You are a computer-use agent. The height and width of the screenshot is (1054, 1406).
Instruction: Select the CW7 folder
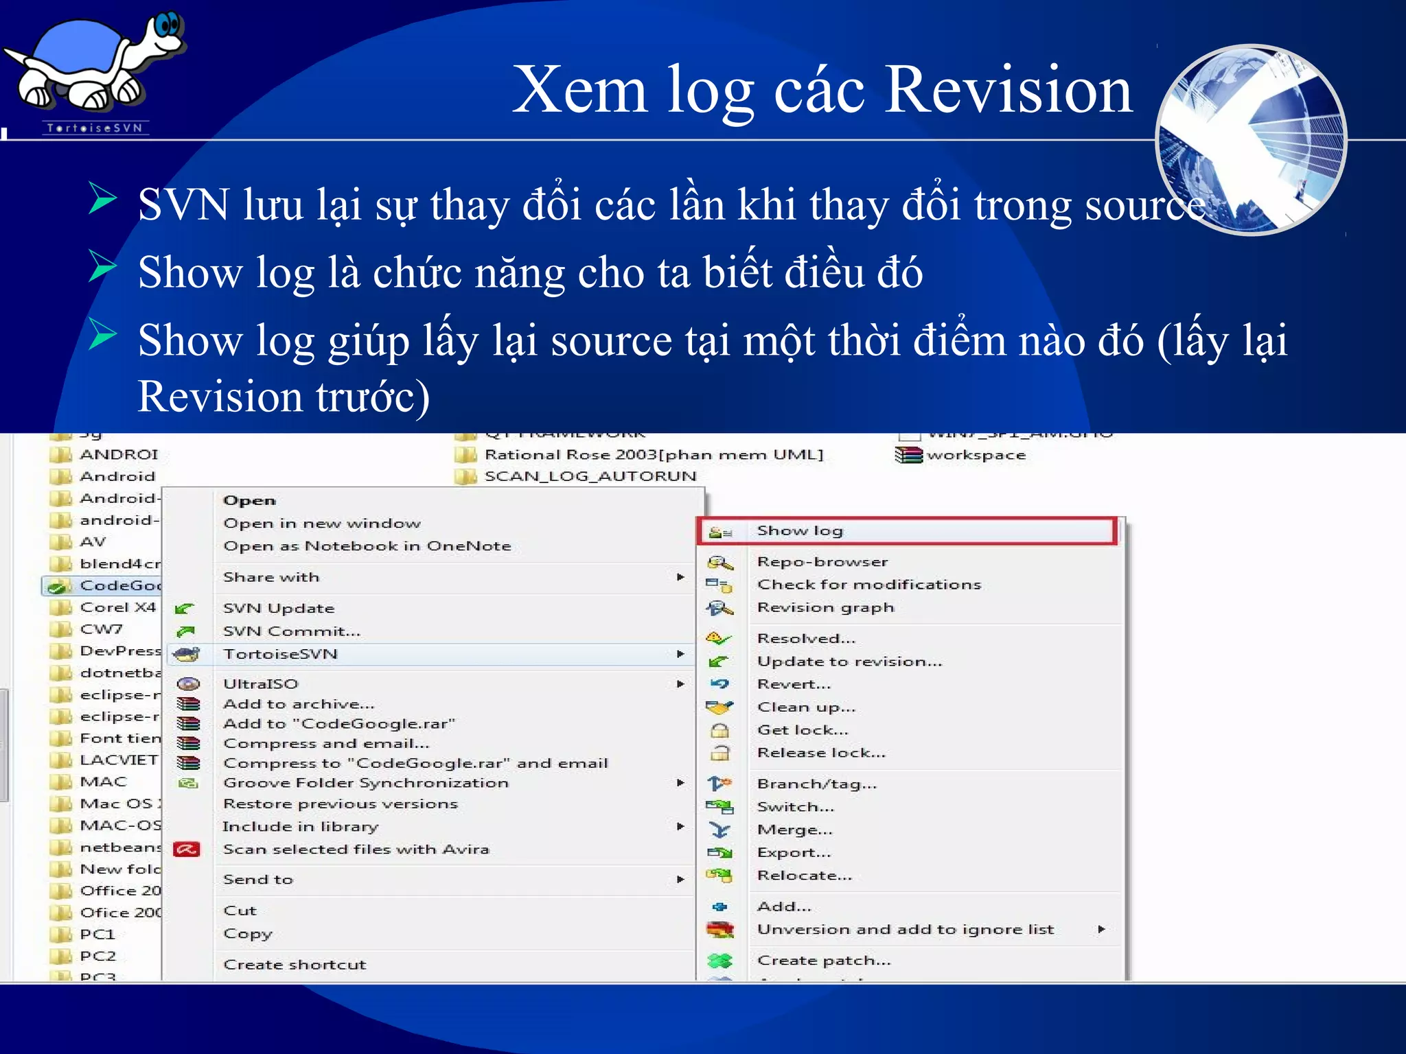coord(87,629)
